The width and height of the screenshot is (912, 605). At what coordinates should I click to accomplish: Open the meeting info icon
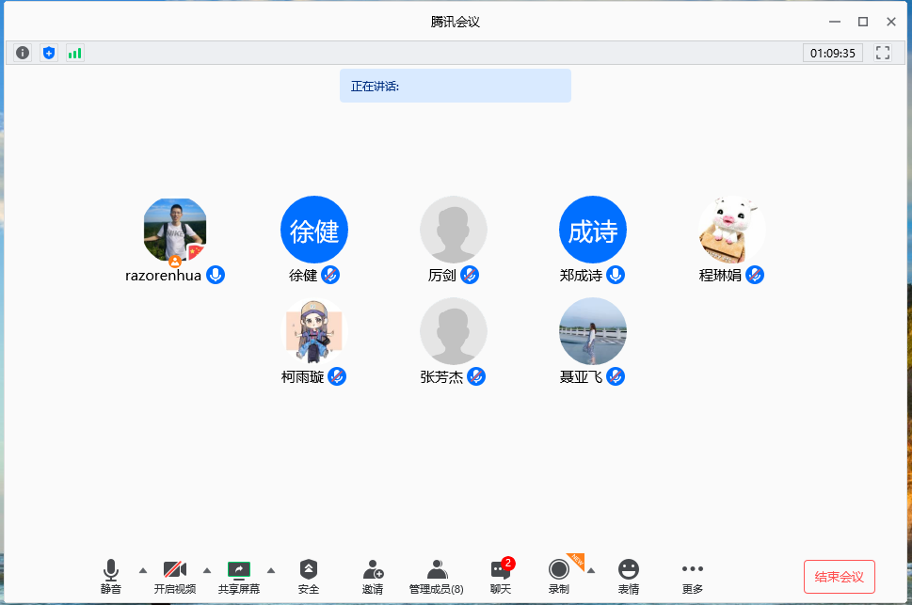click(x=23, y=53)
